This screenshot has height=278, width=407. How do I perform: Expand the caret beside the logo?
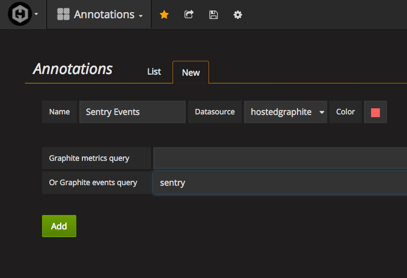tap(36, 15)
